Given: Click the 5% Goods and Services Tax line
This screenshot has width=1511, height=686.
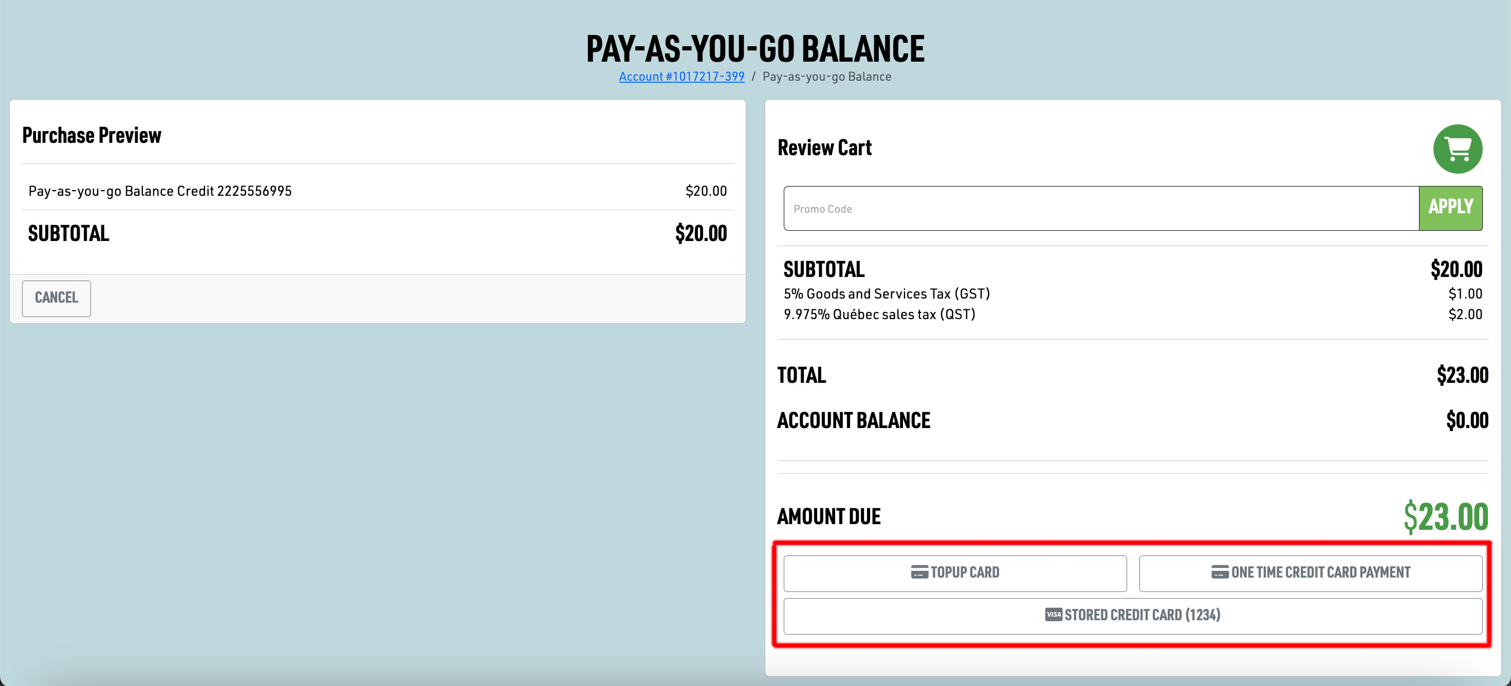Looking at the screenshot, I should (887, 294).
